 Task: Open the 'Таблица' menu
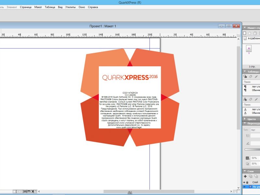tap(50, 7)
